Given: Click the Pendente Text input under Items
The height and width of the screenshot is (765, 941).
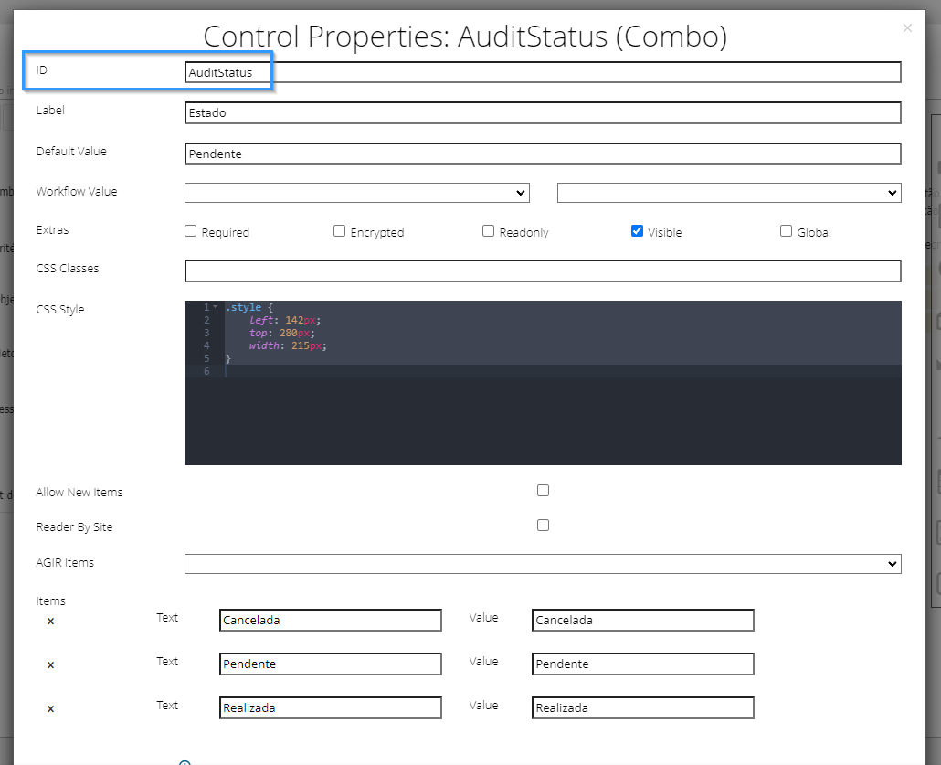Looking at the screenshot, I should coord(331,664).
